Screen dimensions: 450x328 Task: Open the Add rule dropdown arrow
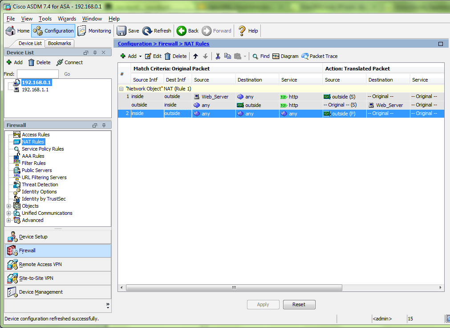tap(140, 56)
